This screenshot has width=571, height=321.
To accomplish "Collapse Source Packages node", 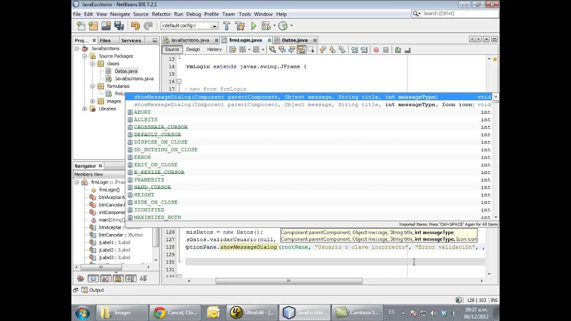I will (85, 56).
